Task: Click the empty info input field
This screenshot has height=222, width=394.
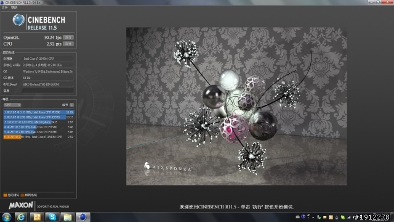Action: tap(48, 91)
